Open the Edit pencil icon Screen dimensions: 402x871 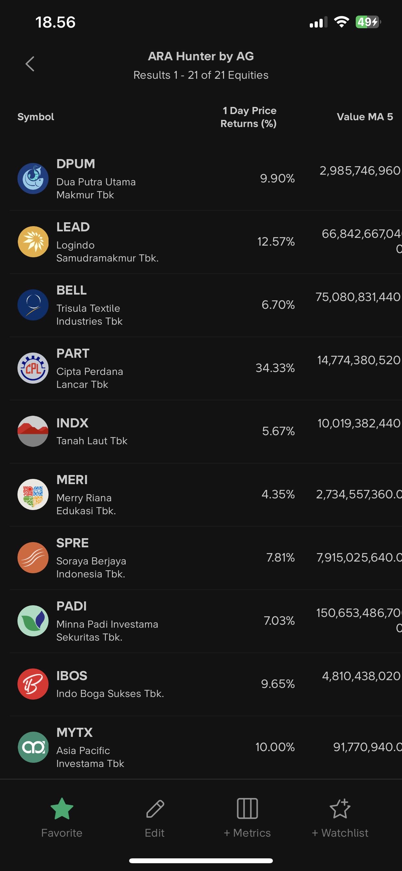coord(155,809)
